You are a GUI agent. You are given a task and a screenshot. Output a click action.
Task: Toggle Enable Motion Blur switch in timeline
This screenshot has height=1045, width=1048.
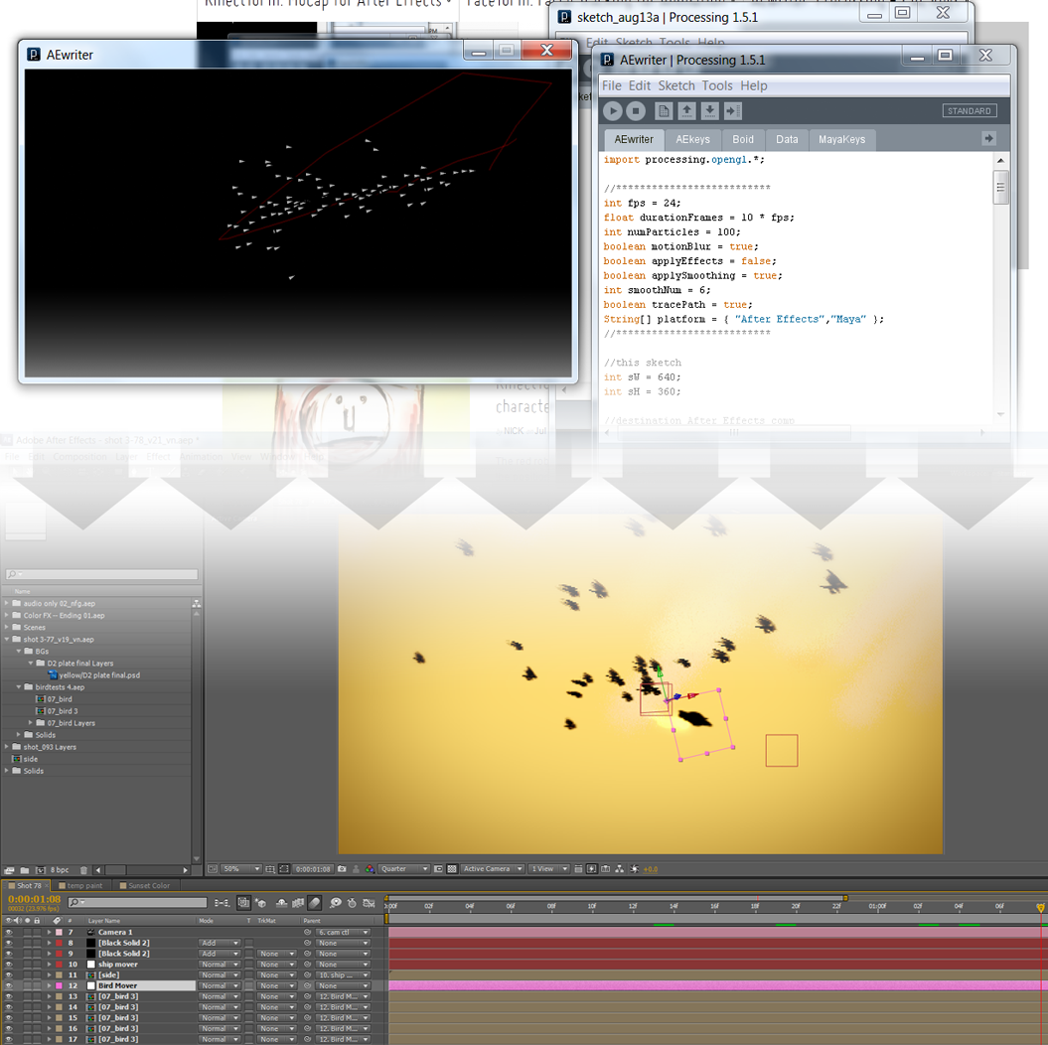click(x=314, y=903)
